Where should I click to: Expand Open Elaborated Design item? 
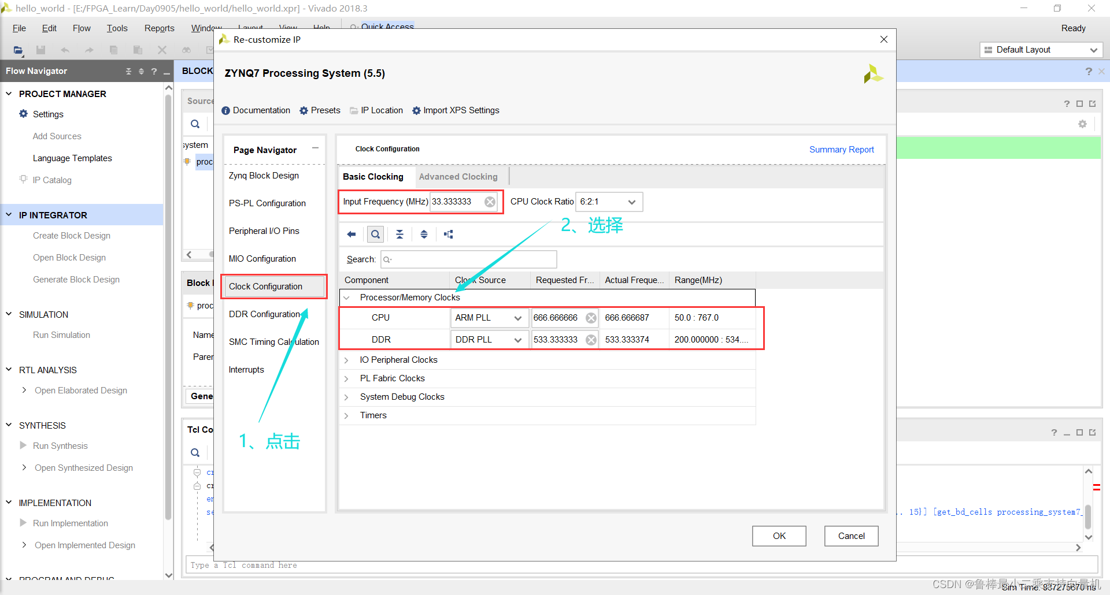(24, 391)
